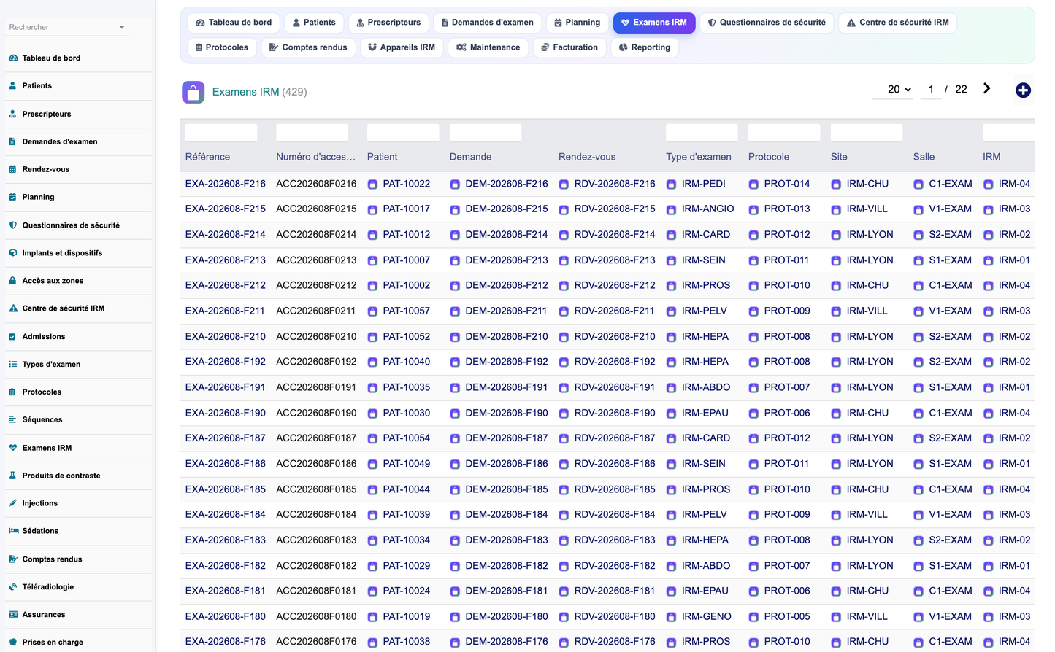Click the Prescripteurs sidebar icon
Viewport: 1055px width, 652px height.
[x=13, y=114]
